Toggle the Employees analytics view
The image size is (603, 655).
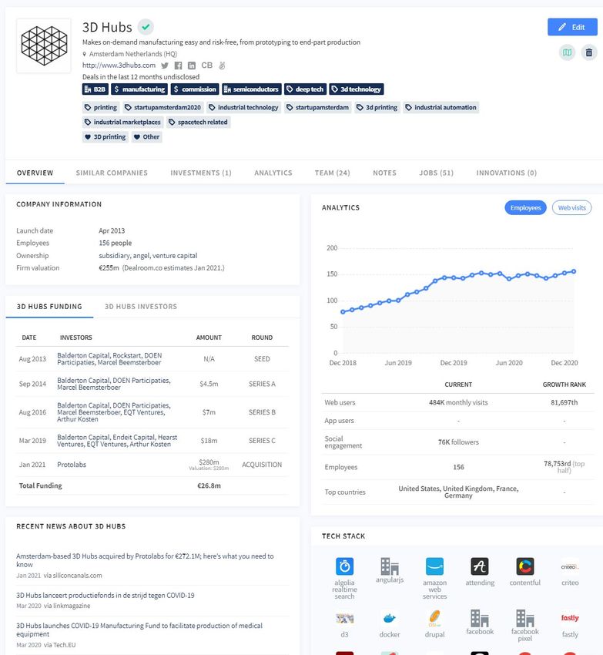[x=525, y=207]
